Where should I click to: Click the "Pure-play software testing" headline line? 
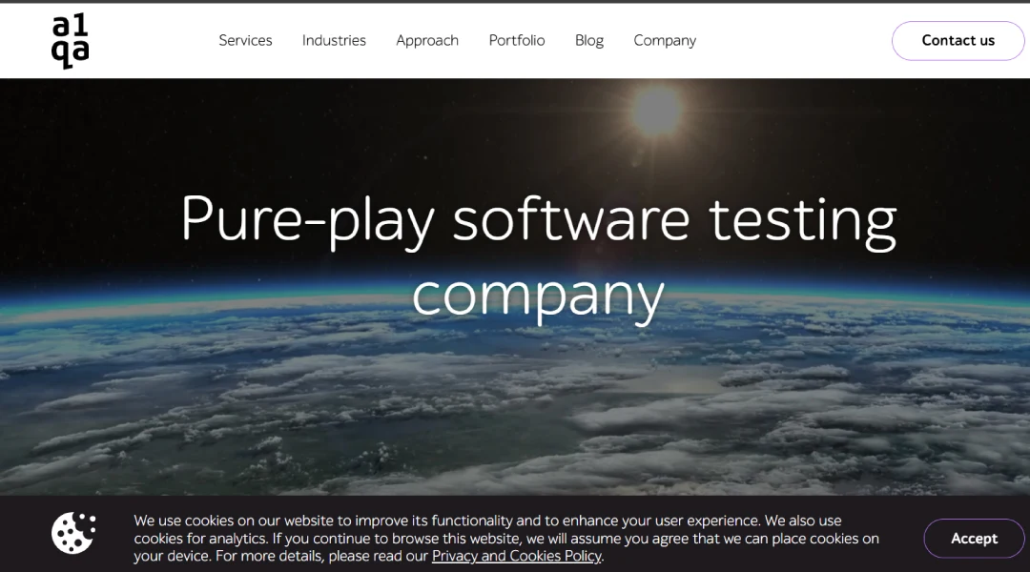[x=538, y=218]
